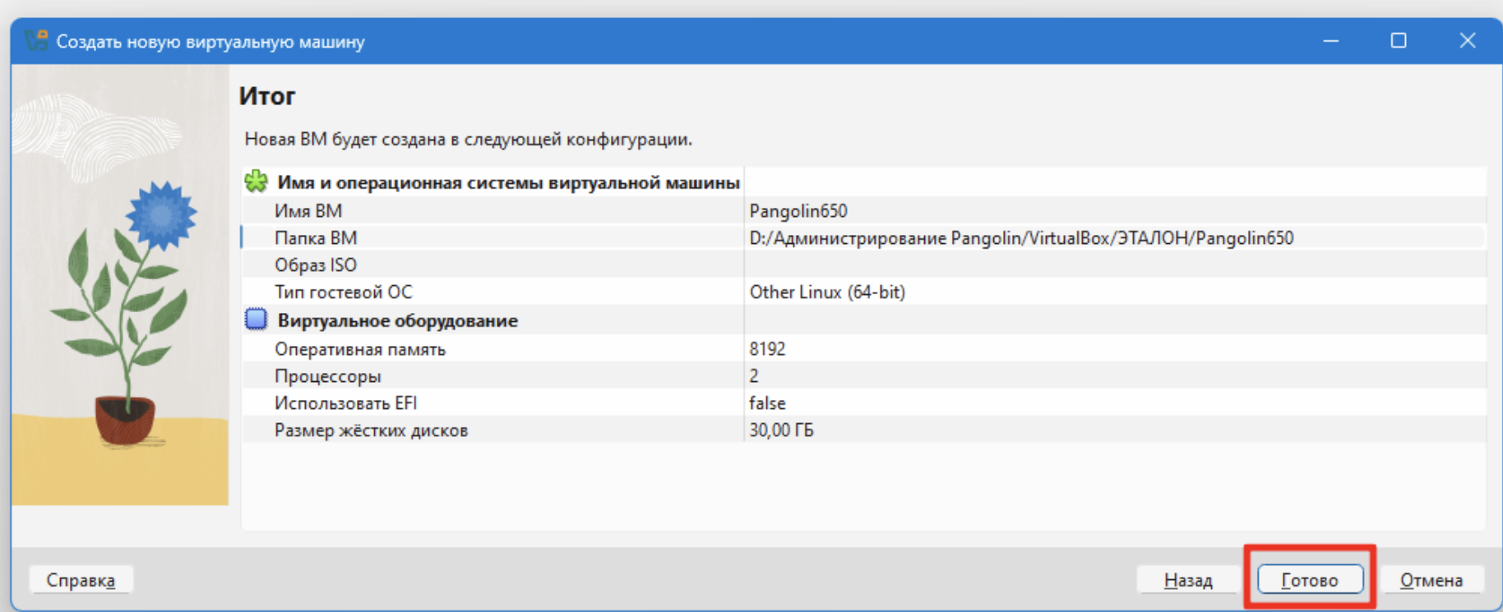Click the blue chip icon beside Виртуальное оборудование

[257, 319]
